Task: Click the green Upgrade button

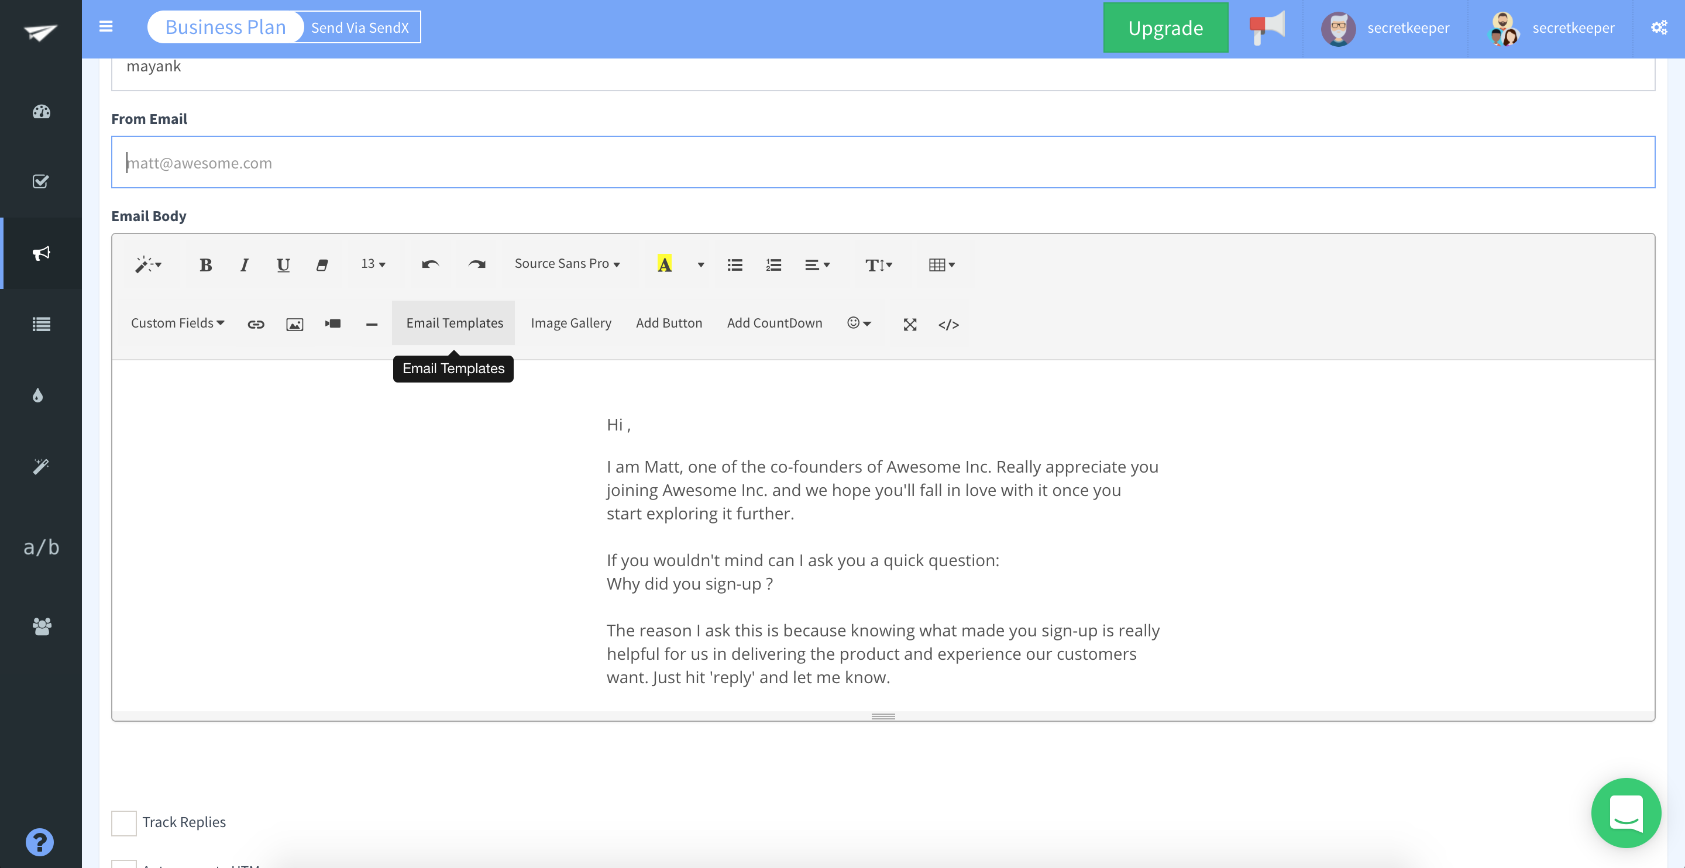Action: (x=1165, y=27)
